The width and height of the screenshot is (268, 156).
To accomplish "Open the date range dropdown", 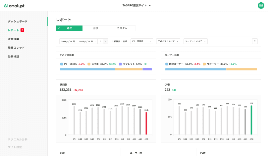I will (79, 41).
